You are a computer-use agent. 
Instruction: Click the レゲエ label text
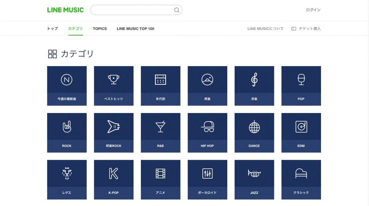[67, 193]
